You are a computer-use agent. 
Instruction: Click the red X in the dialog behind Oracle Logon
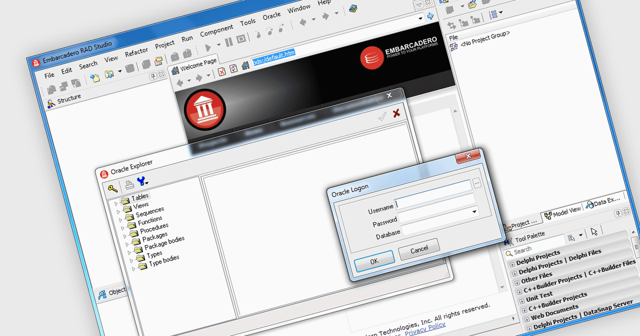click(x=396, y=113)
